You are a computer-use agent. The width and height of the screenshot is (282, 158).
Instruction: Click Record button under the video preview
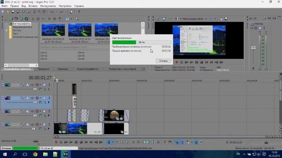point(177,62)
